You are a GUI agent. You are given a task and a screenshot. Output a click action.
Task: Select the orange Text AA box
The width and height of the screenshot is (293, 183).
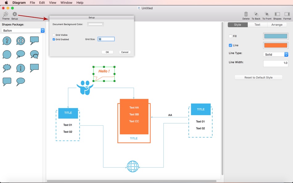(134, 117)
